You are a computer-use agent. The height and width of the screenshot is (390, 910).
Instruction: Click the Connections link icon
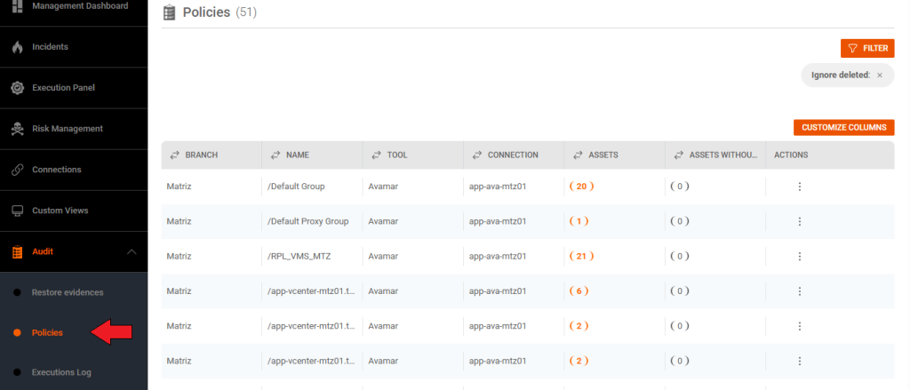pos(17,170)
